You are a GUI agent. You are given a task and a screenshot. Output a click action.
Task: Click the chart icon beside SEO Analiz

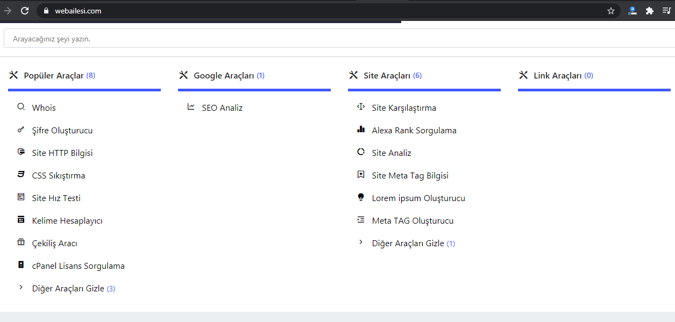(191, 107)
